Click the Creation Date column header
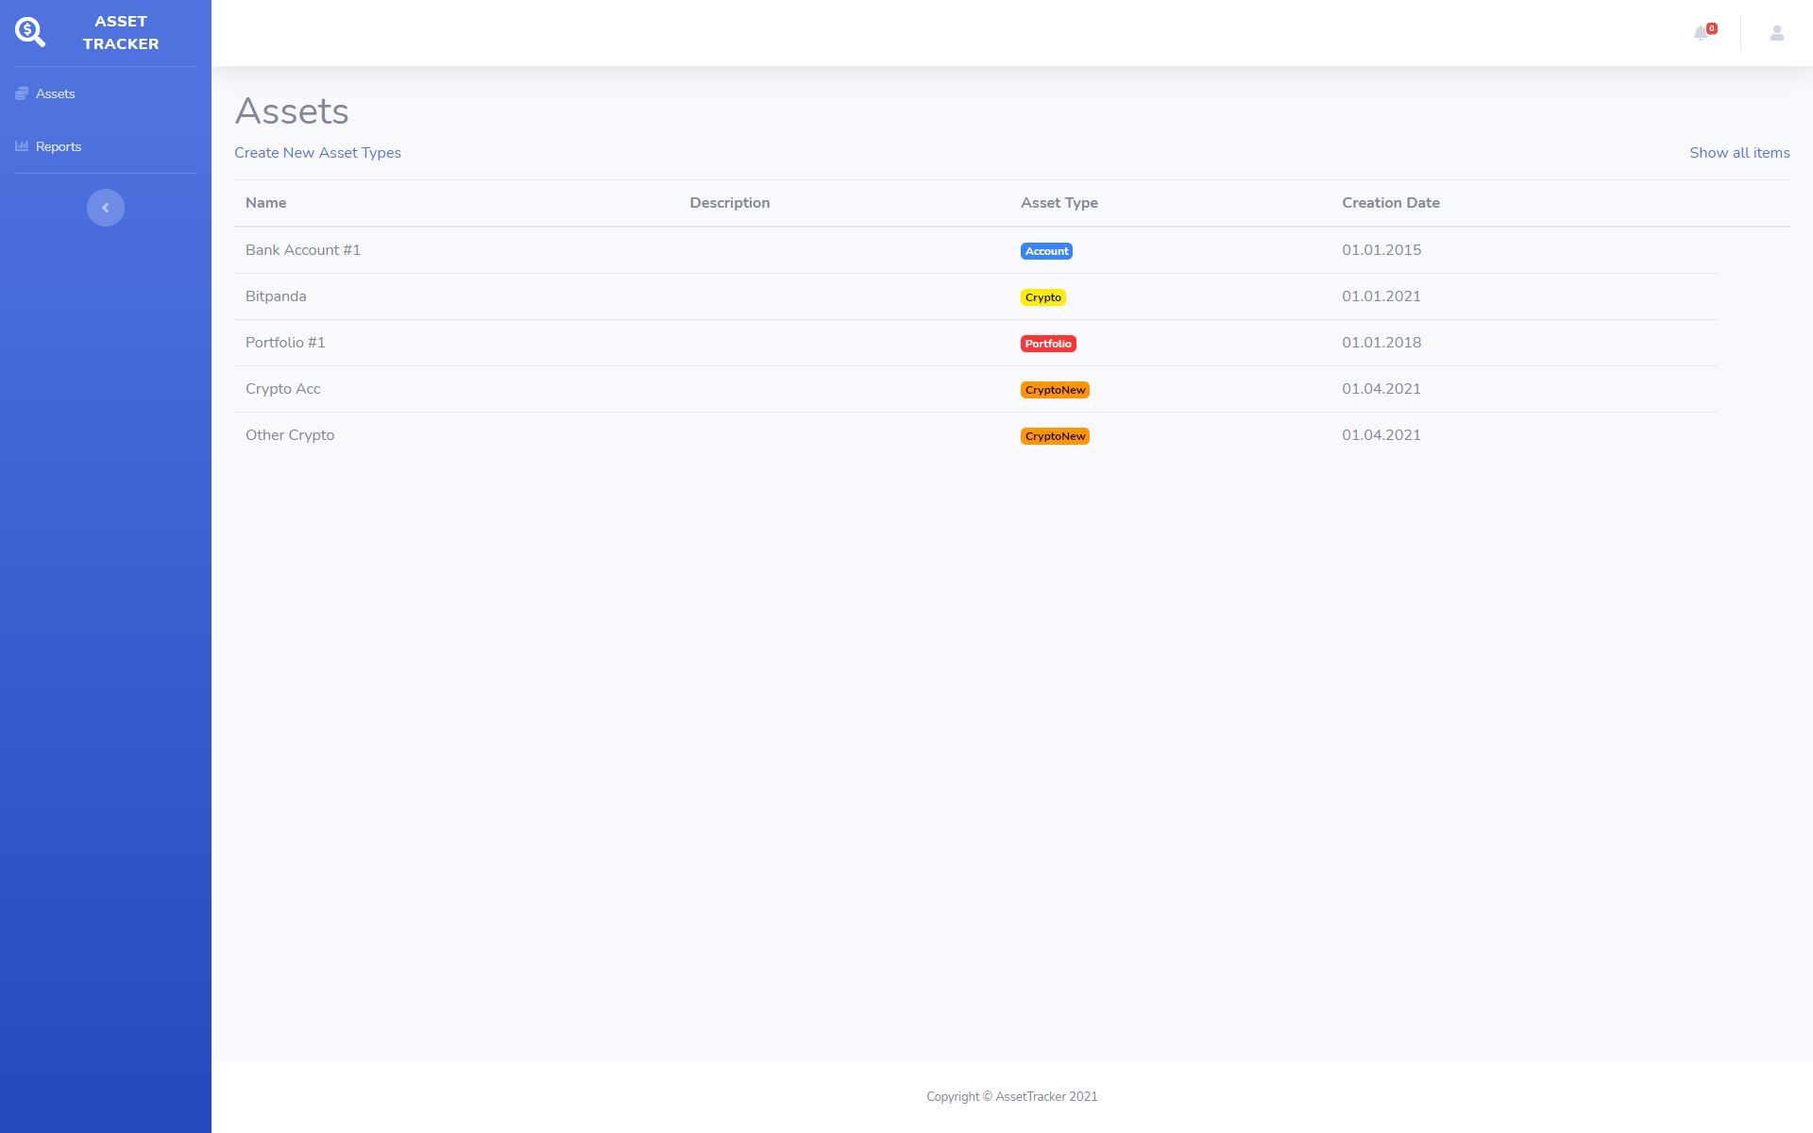The height and width of the screenshot is (1133, 1813). coord(1390,203)
